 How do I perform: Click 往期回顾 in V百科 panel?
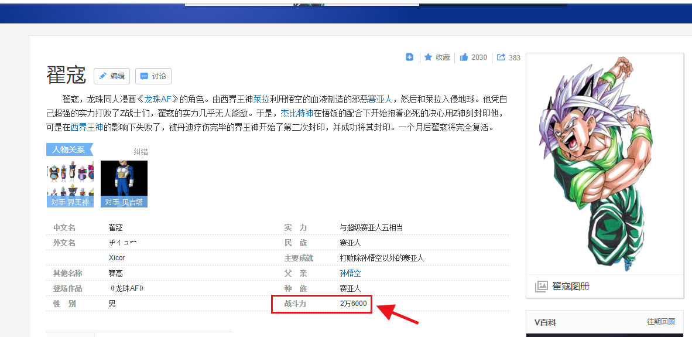(661, 322)
